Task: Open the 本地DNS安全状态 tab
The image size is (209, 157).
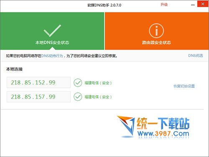Action: tap(52, 31)
